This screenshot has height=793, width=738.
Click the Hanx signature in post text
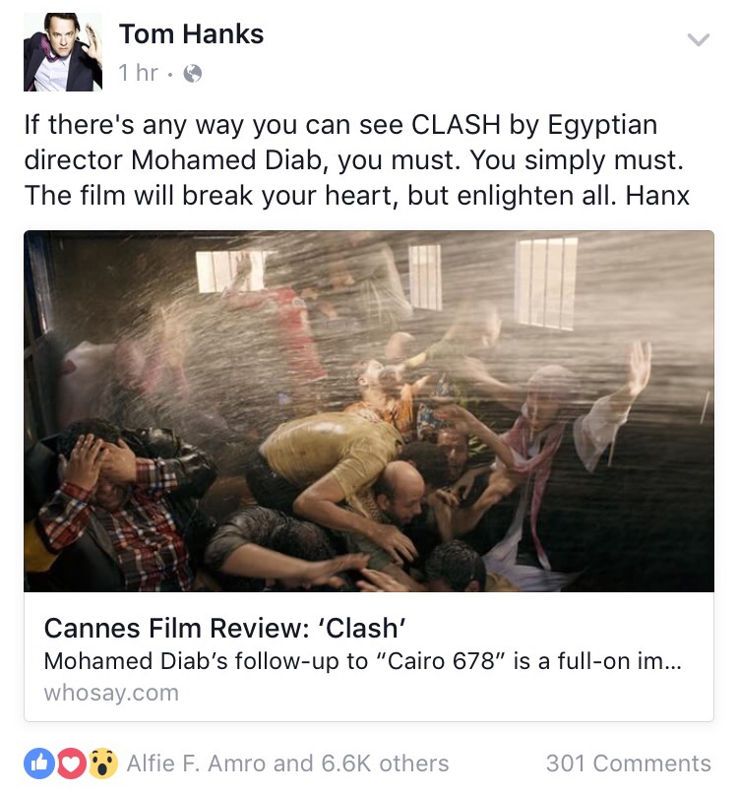click(657, 195)
